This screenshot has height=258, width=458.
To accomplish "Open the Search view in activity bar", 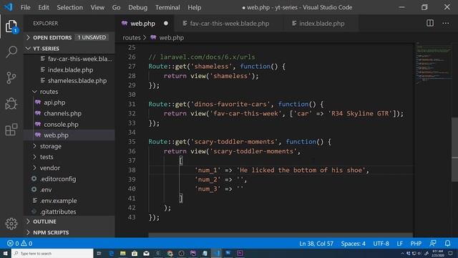I will pos(11,52).
